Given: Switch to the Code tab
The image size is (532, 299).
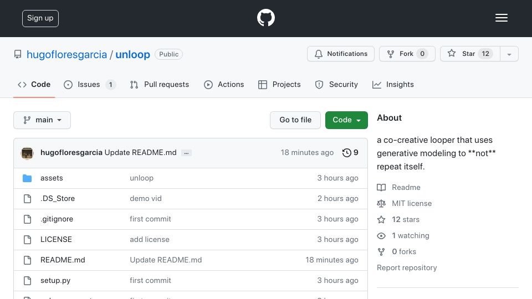Looking at the screenshot, I should tap(34, 84).
